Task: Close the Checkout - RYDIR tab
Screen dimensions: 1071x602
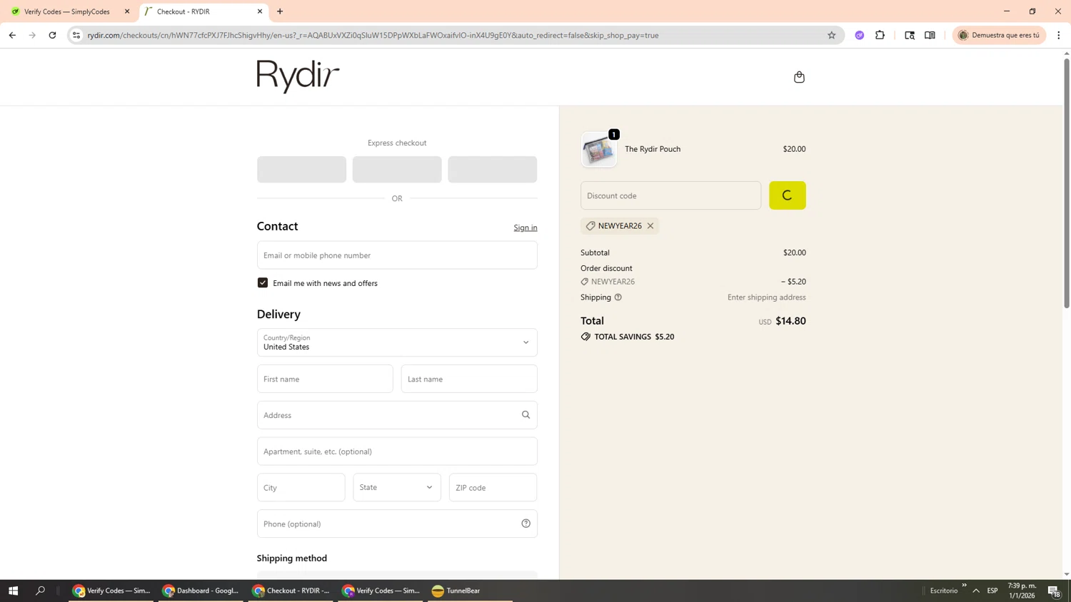Action: click(260, 11)
